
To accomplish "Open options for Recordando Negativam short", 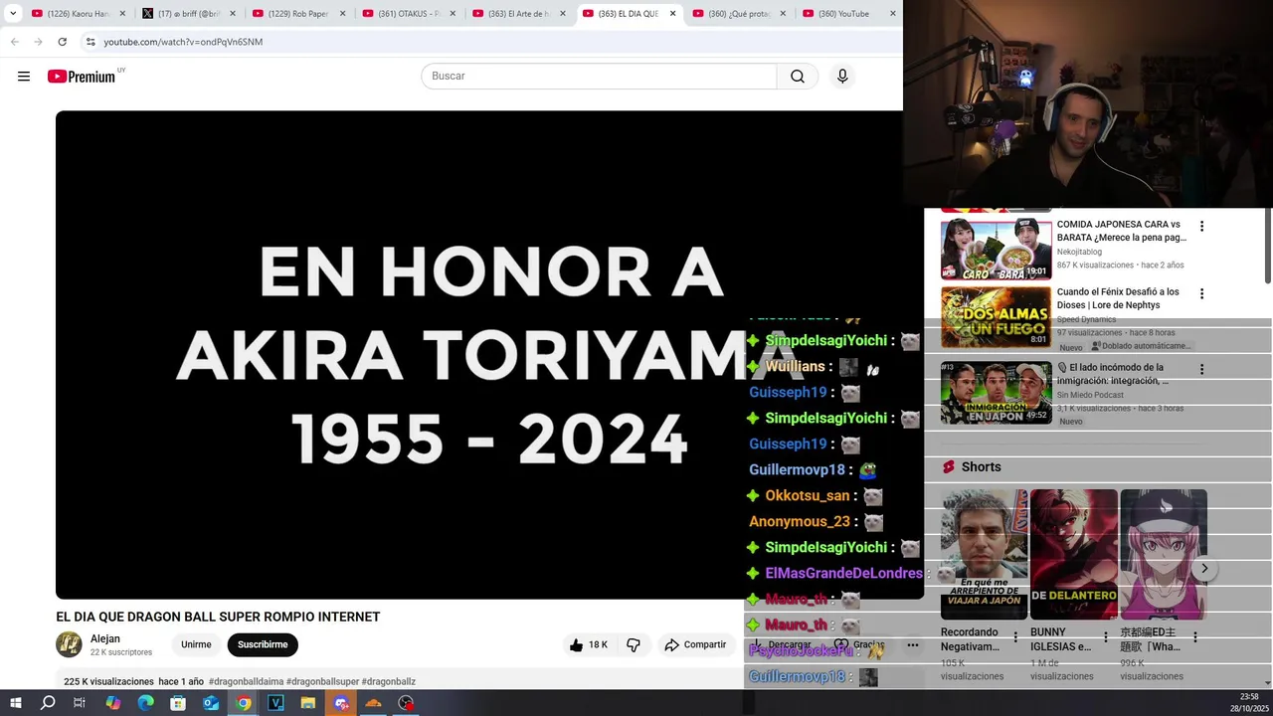I will click(1015, 637).
